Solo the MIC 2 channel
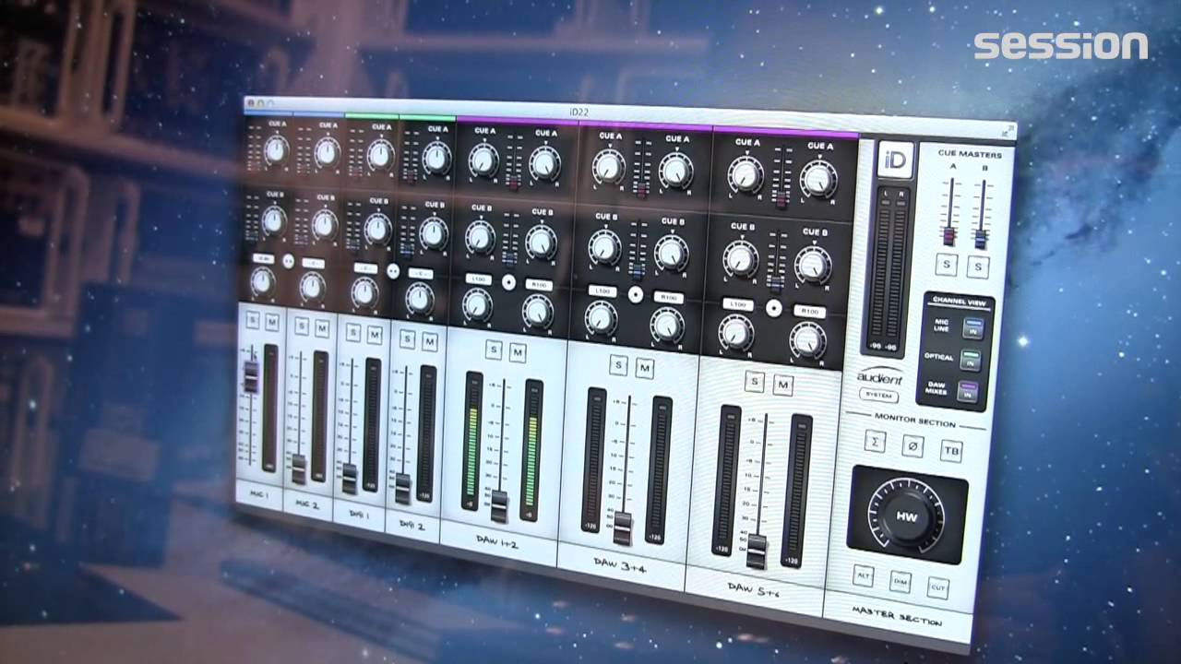The width and height of the screenshot is (1181, 664). click(301, 326)
